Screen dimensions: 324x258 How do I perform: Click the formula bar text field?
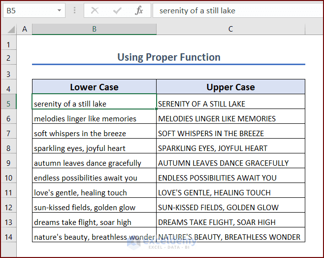coord(238,10)
